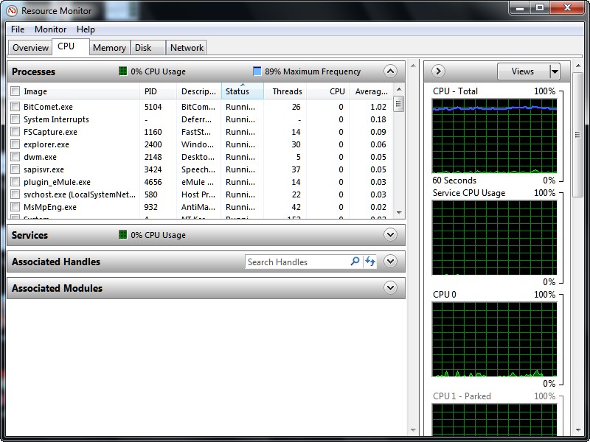Check the FSCapture.exe checkbox

(15, 132)
